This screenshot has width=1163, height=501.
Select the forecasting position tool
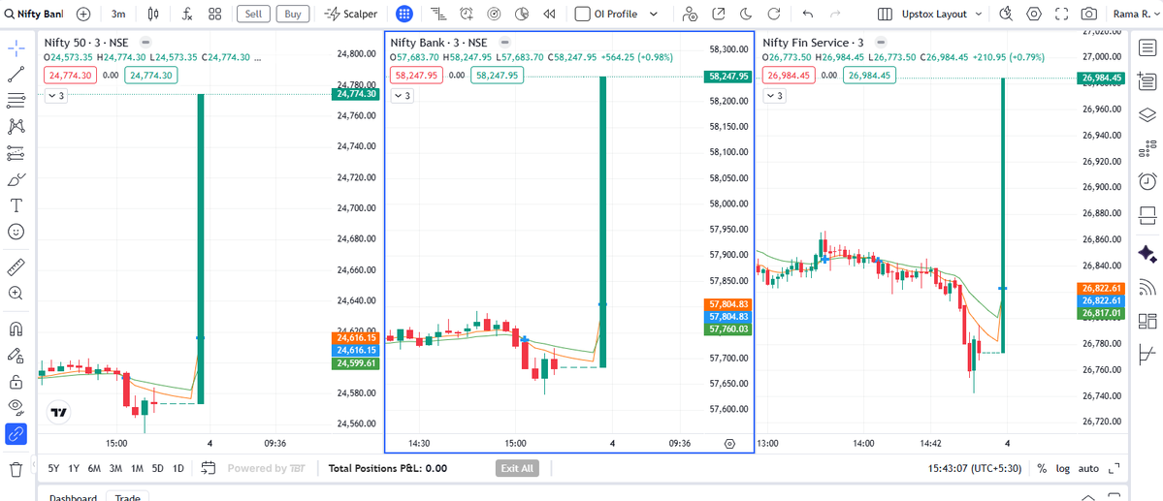tap(16, 153)
